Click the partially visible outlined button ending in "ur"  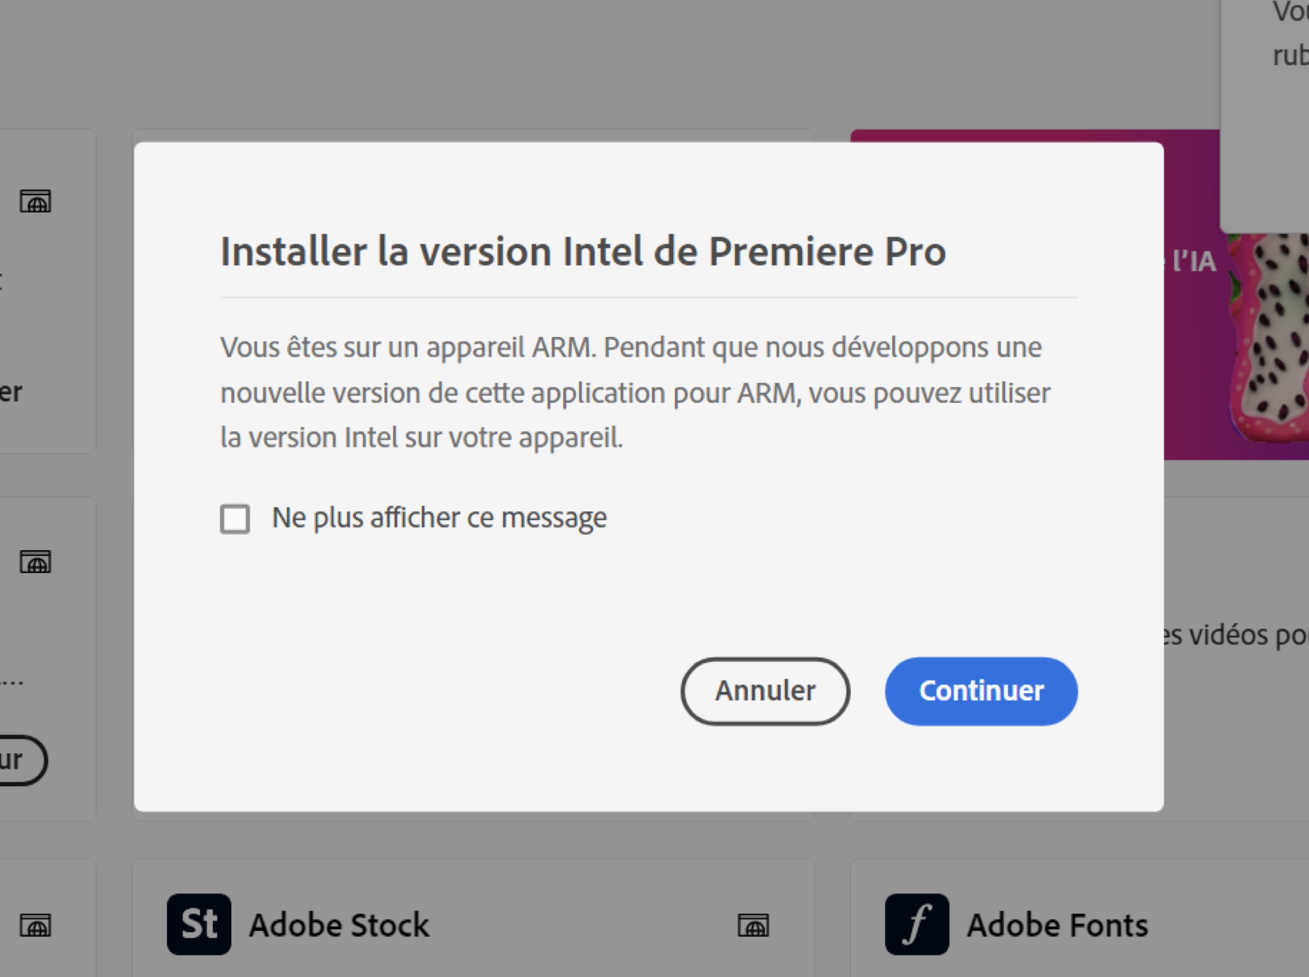point(20,760)
